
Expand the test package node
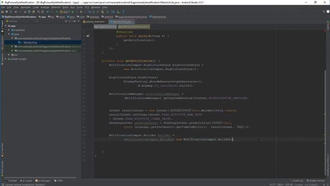click(12, 51)
